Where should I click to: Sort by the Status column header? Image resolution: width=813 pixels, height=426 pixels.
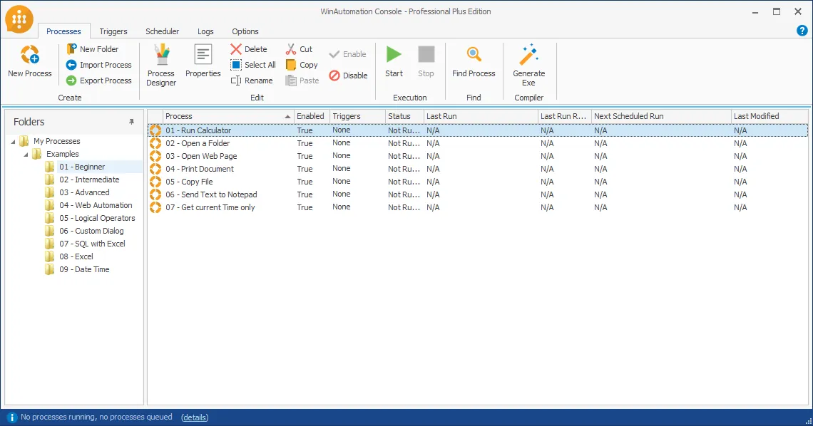[404, 116]
